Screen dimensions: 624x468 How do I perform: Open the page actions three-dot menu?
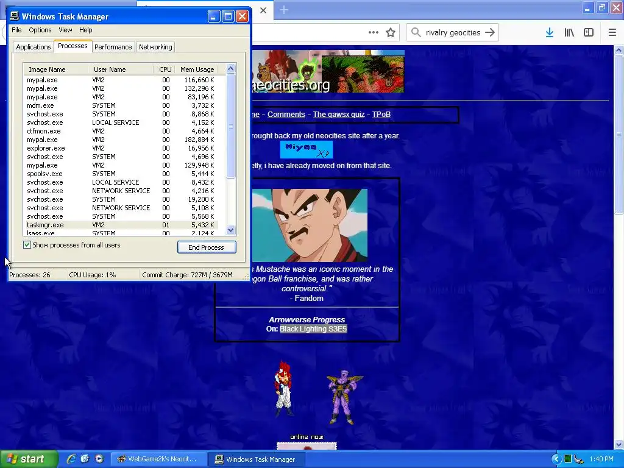[374, 33]
